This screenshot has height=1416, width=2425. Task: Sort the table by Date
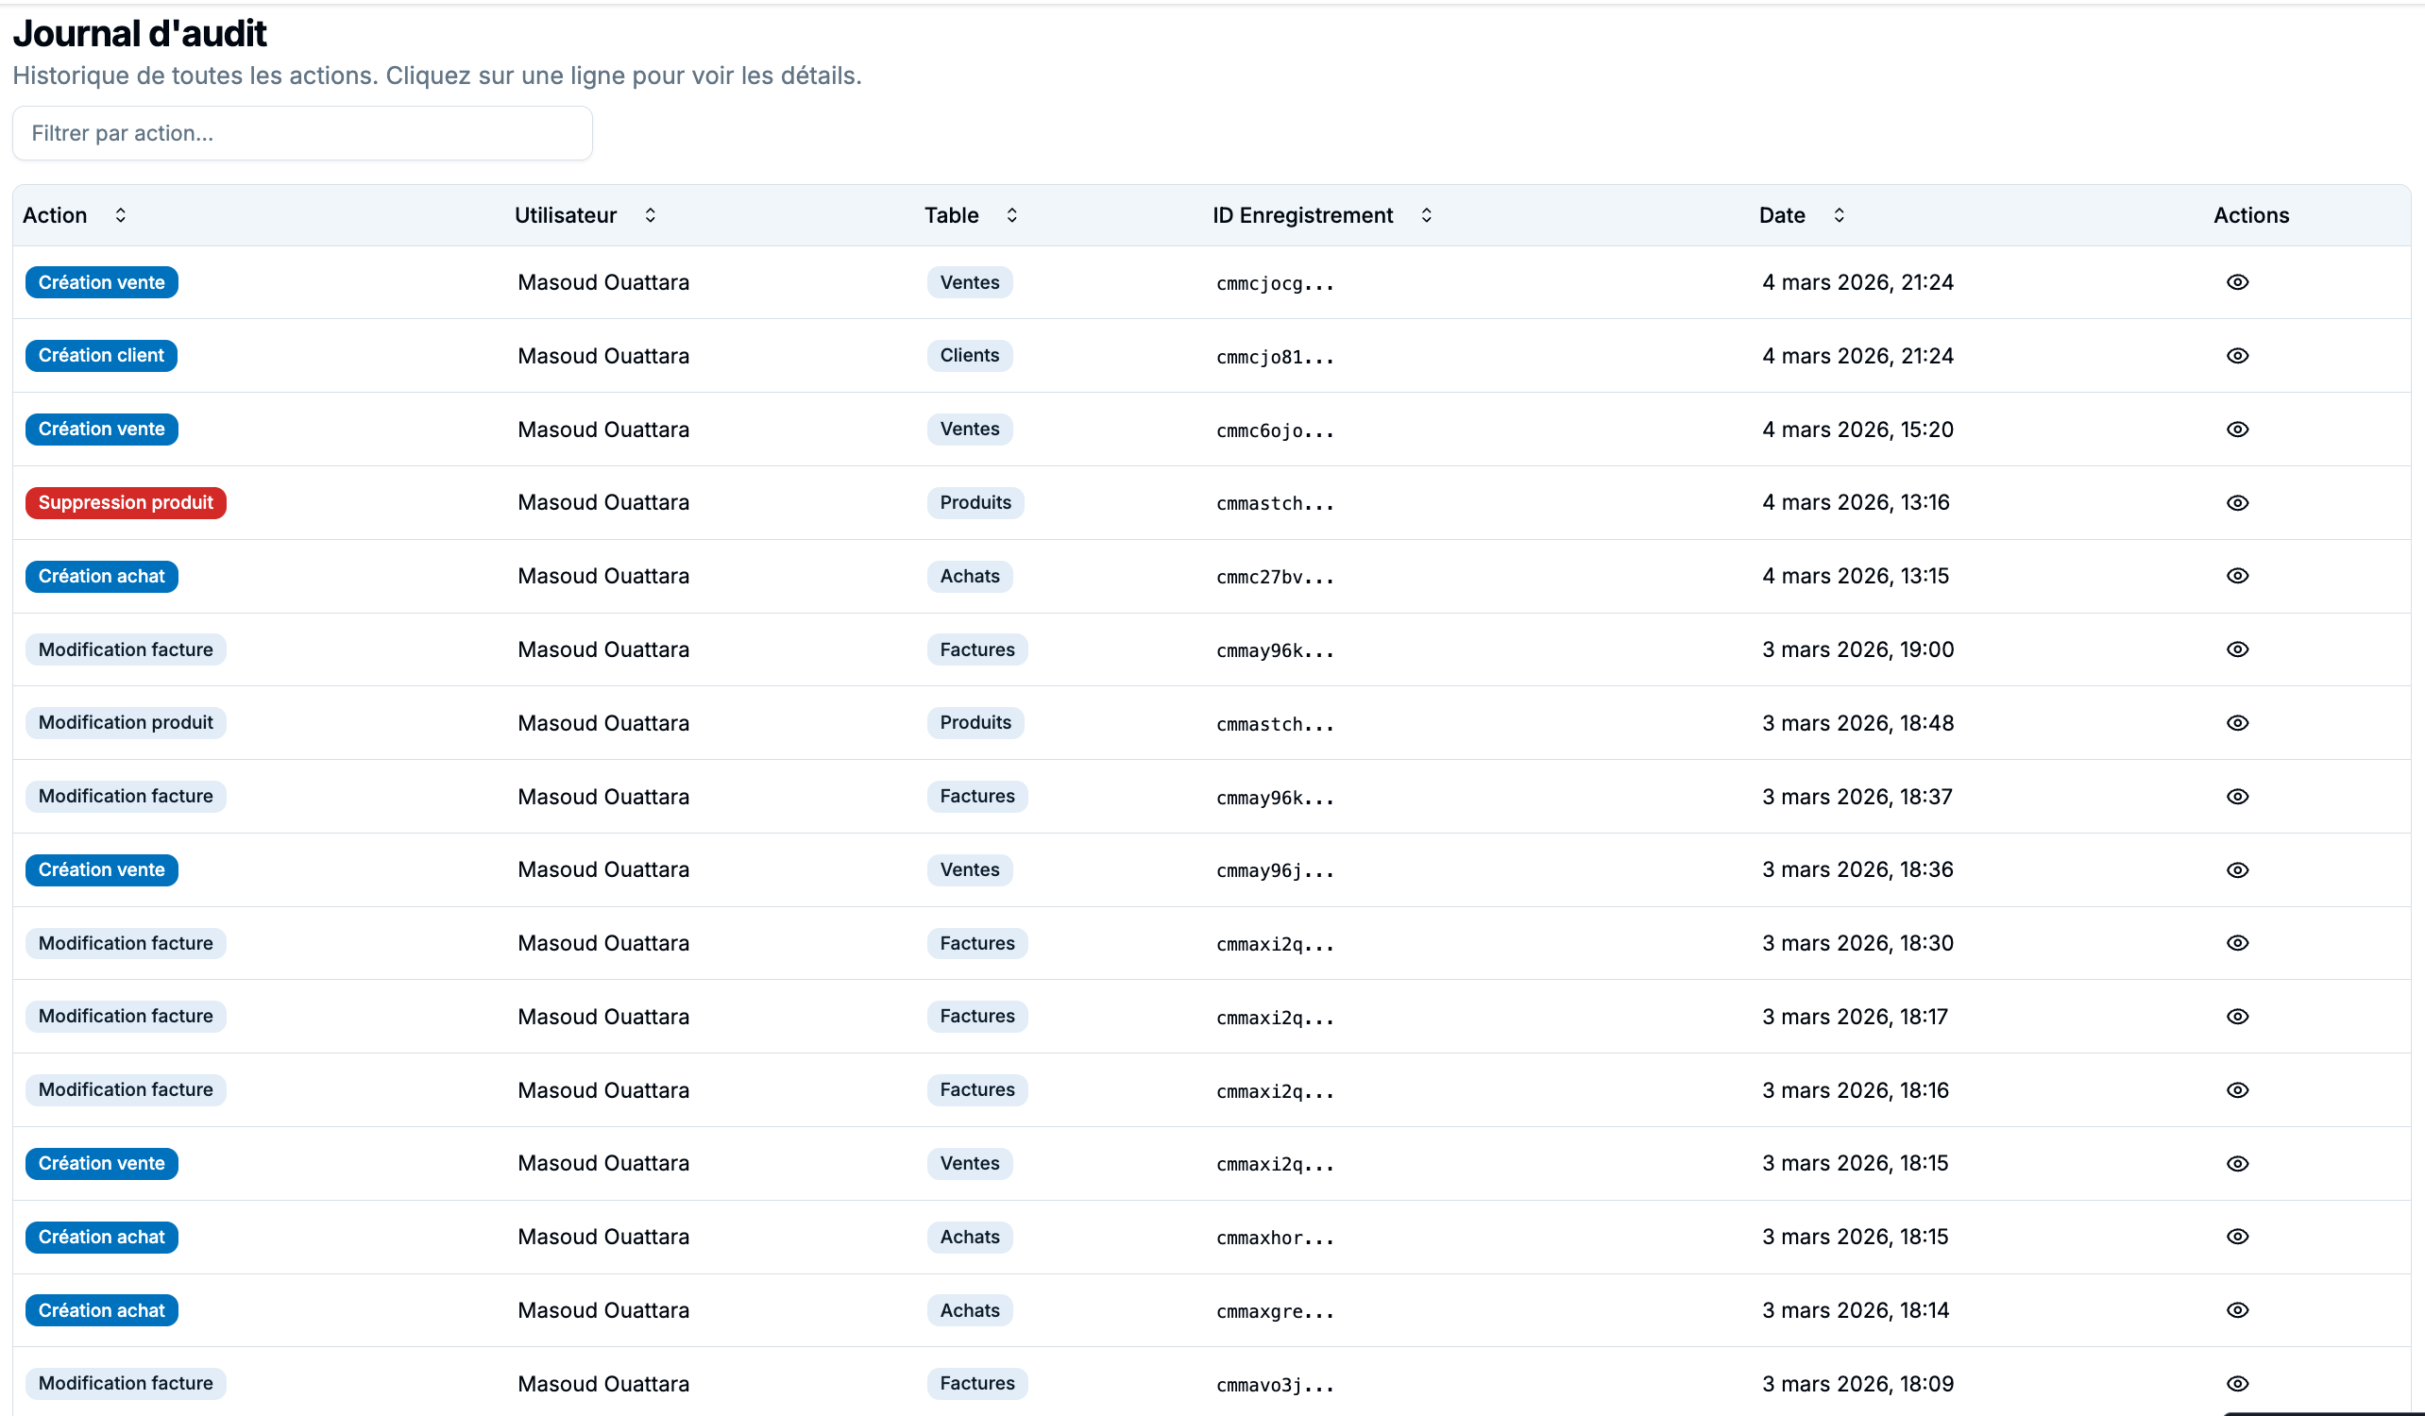click(1838, 215)
